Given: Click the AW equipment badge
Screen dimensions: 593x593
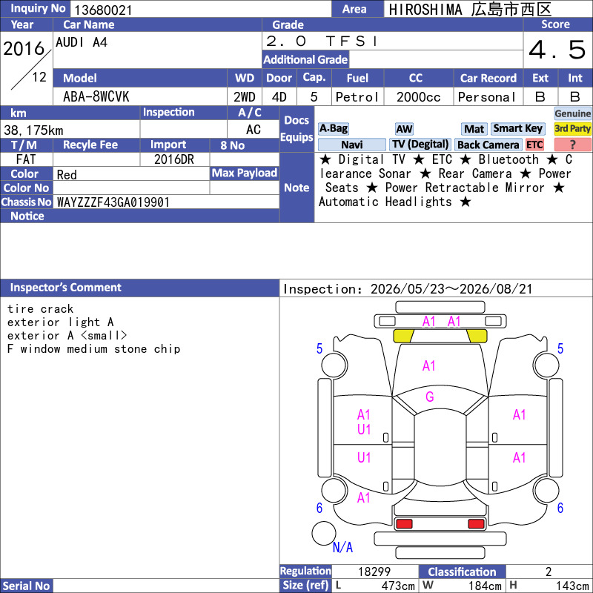Looking at the screenshot, I should point(404,129).
